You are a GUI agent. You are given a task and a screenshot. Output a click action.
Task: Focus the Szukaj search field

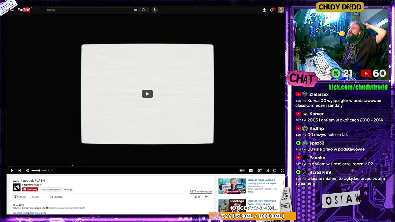(89, 10)
